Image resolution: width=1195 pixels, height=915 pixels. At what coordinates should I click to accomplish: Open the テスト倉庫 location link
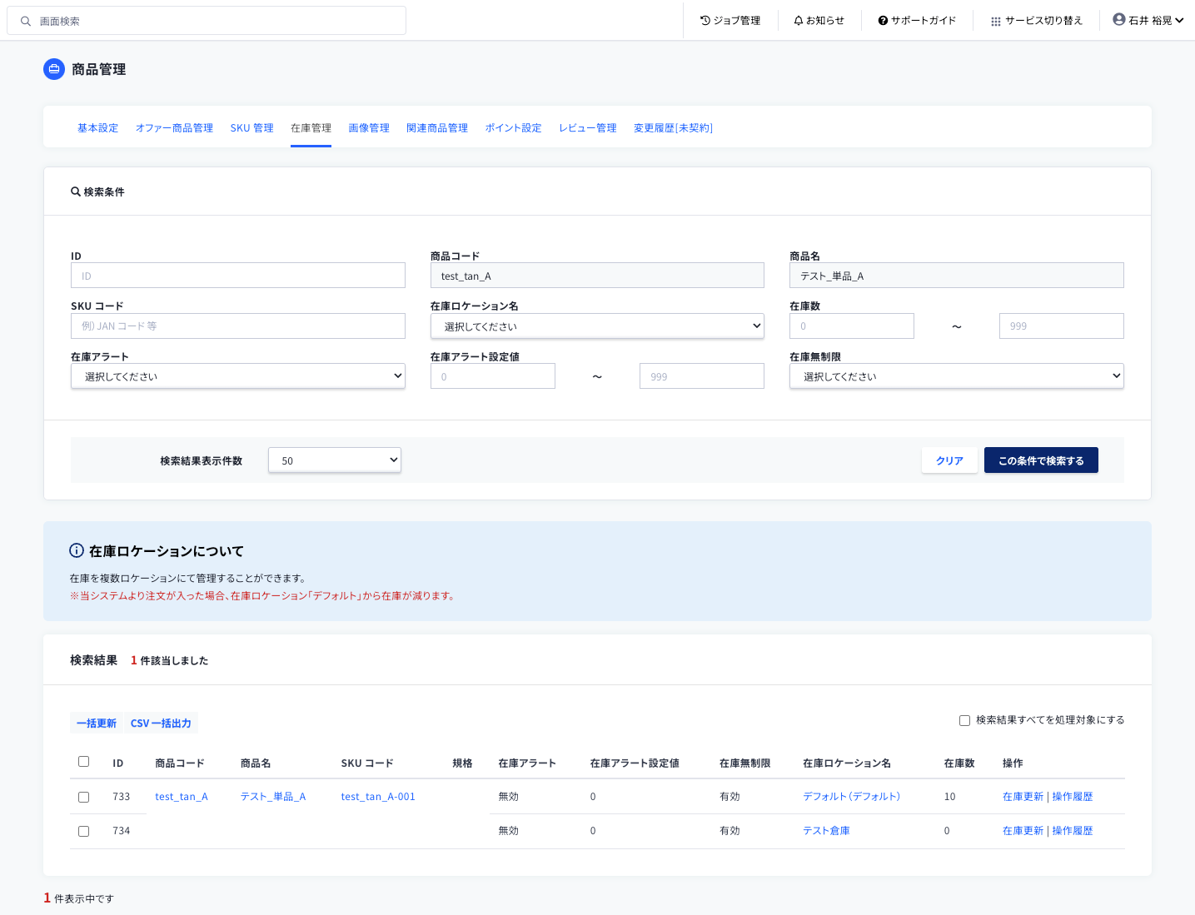click(826, 831)
